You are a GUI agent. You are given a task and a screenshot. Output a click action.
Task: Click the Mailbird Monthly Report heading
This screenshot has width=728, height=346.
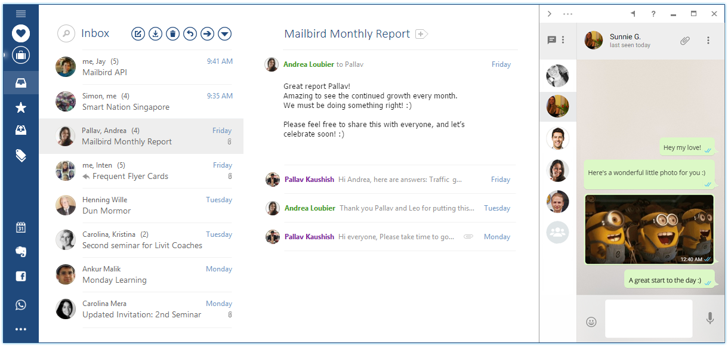(x=347, y=34)
